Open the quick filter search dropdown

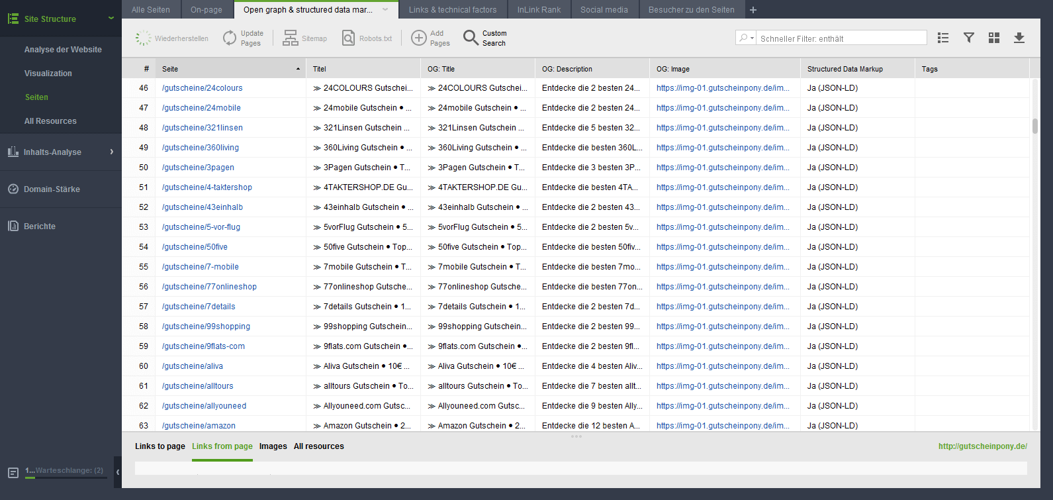[746, 38]
